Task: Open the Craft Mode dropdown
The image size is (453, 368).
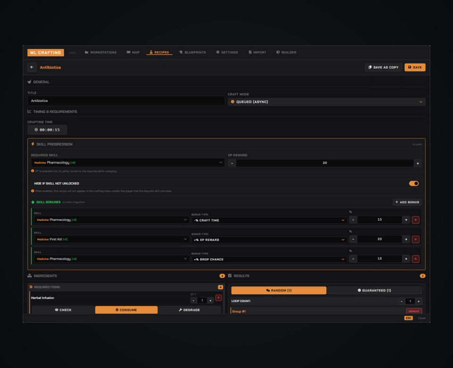Action: coord(327,102)
